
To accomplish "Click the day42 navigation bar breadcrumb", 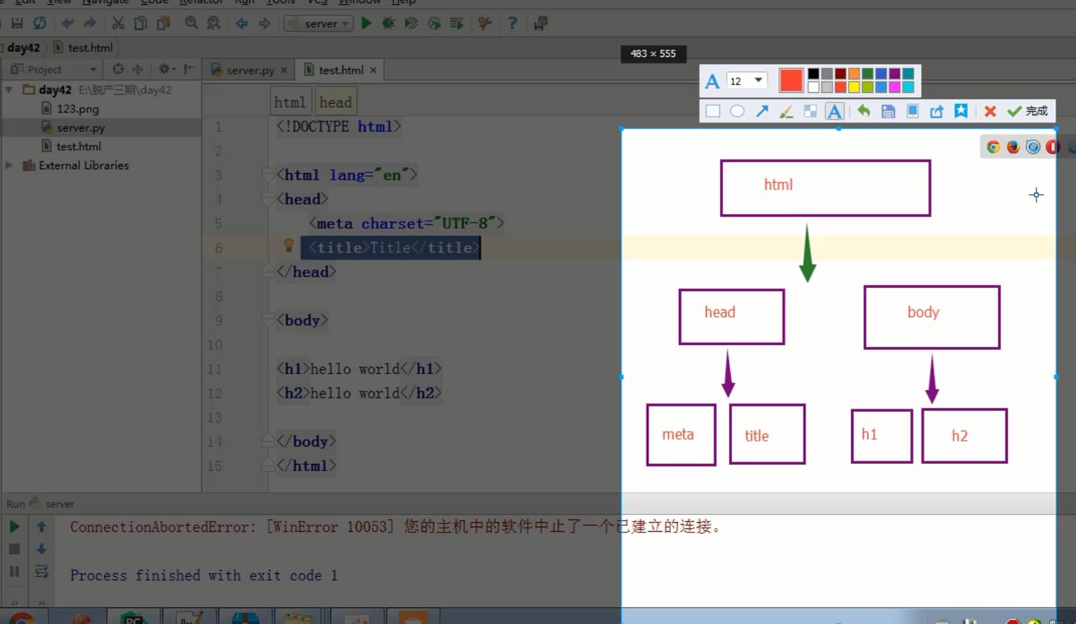I will point(24,47).
